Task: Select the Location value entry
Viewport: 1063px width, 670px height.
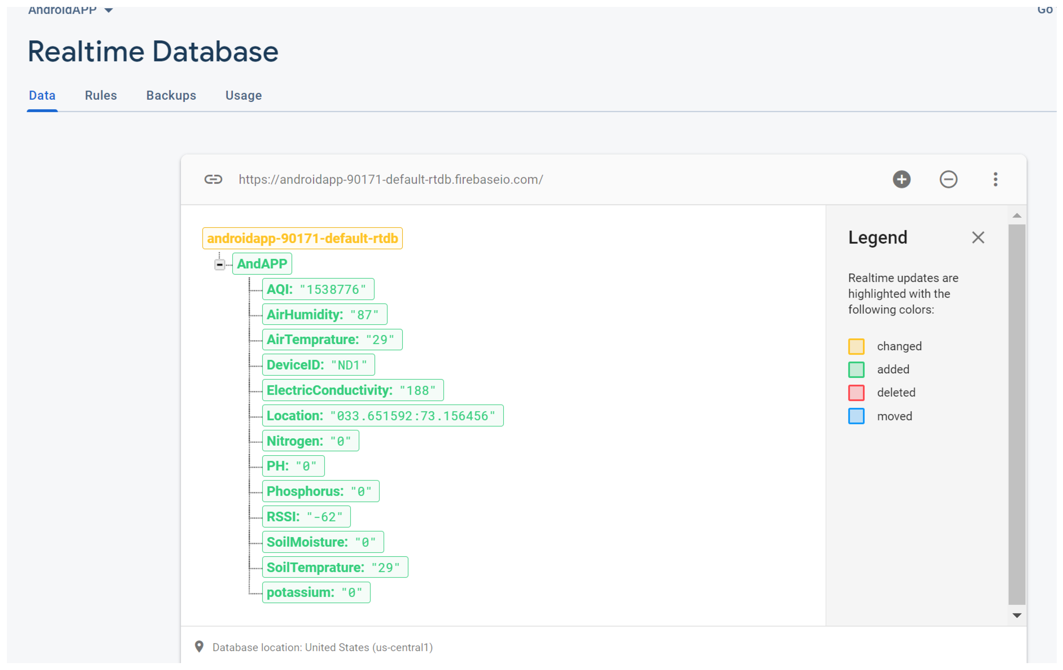Action: [x=382, y=416]
